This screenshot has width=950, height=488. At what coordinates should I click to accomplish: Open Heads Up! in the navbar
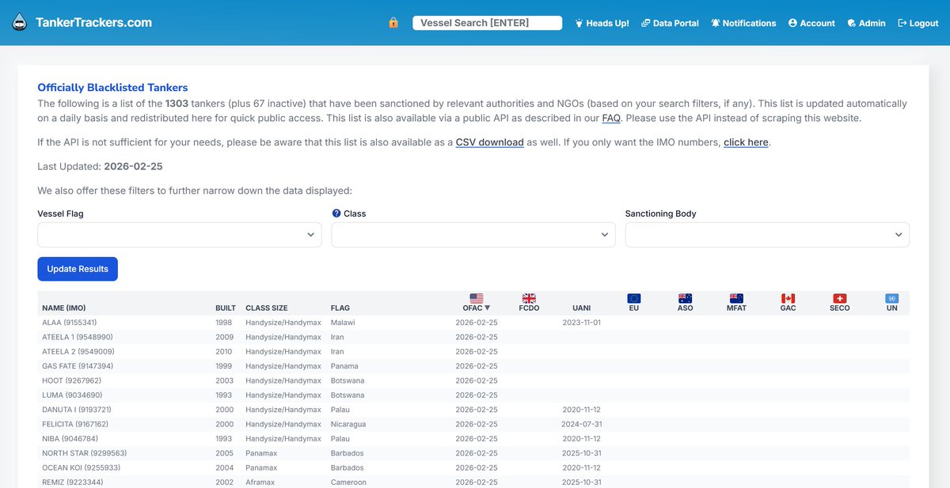pyautogui.click(x=602, y=23)
